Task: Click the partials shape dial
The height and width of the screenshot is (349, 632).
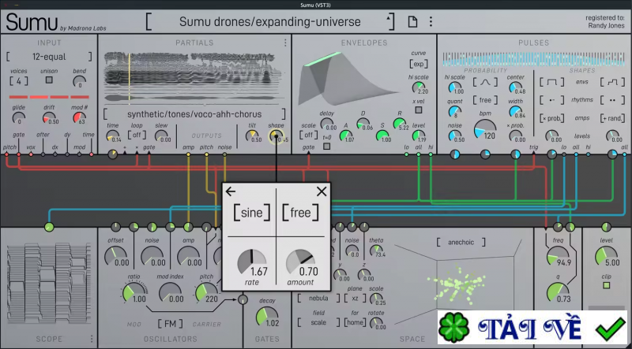Action: (276, 136)
